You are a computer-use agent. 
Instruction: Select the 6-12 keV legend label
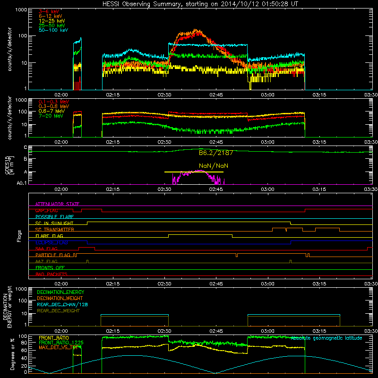point(51,16)
